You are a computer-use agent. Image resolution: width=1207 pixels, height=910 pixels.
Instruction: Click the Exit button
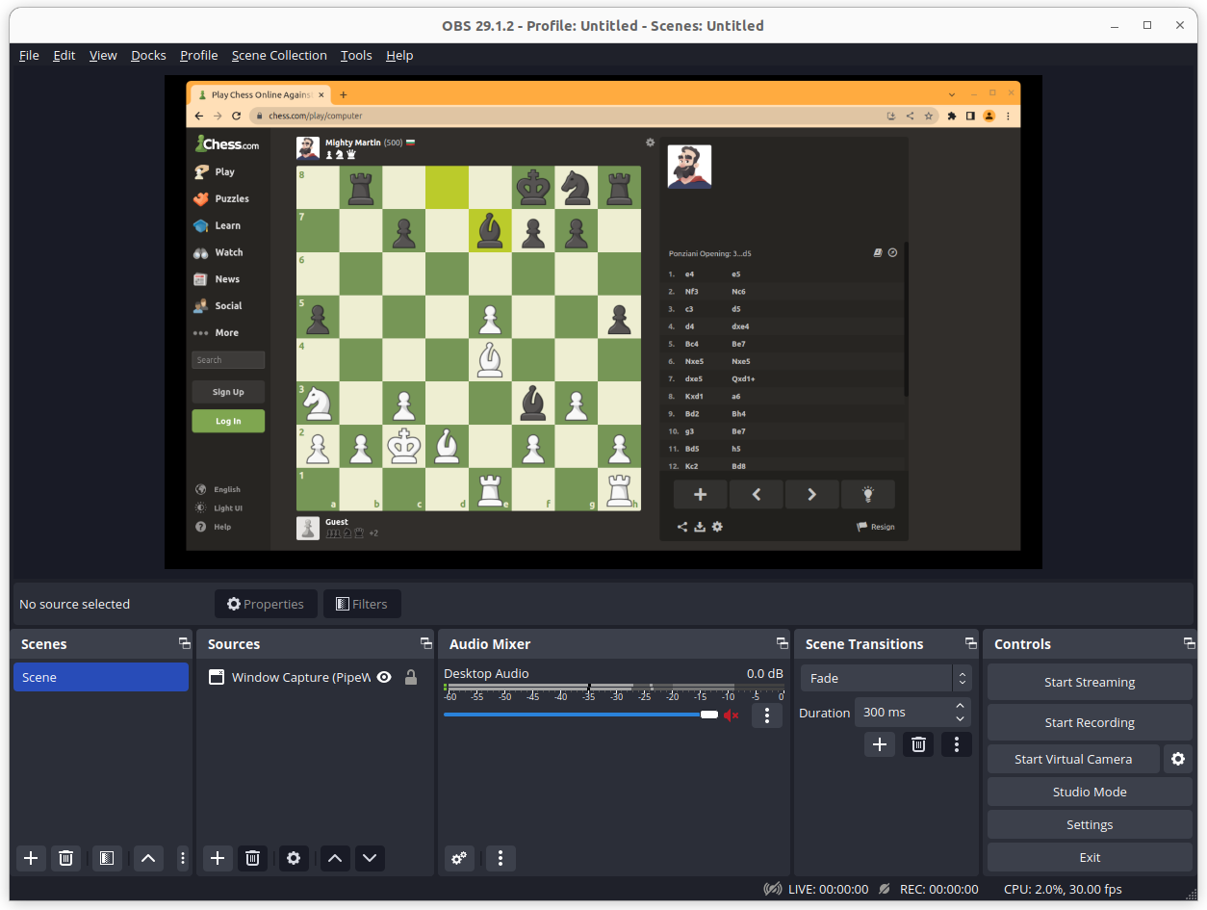[1090, 857]
